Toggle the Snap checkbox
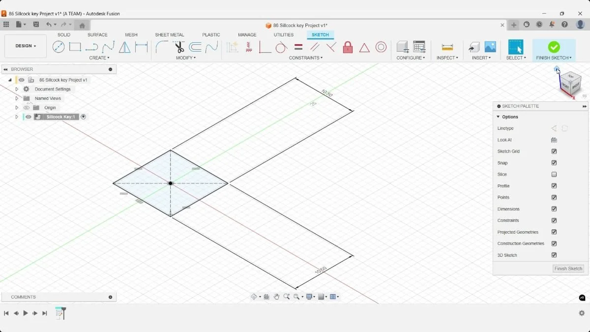590x332 pixels. (554, 163)
